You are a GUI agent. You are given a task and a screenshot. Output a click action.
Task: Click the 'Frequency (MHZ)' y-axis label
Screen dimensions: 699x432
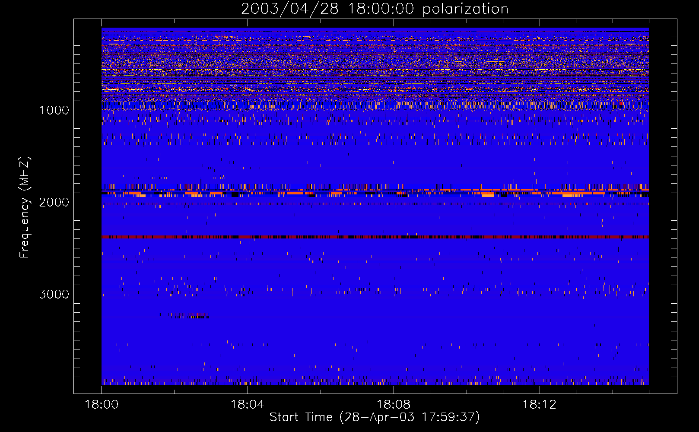click(x=25, y=207)
